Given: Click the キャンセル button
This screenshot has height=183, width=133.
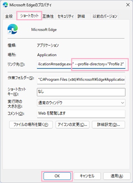Looking at the screenshot, I should click(87, 176).
